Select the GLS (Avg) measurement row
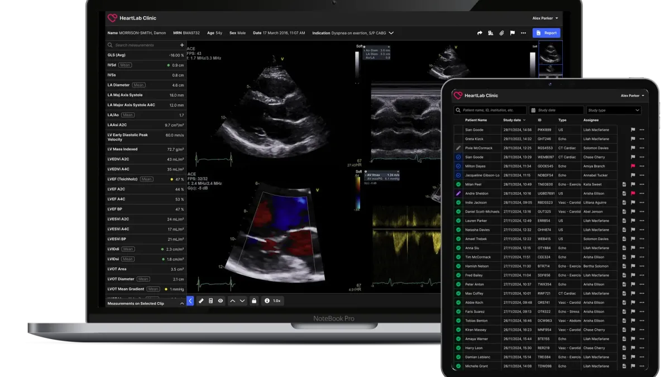The width and height of the screenshot is (670, 377). 146,55
